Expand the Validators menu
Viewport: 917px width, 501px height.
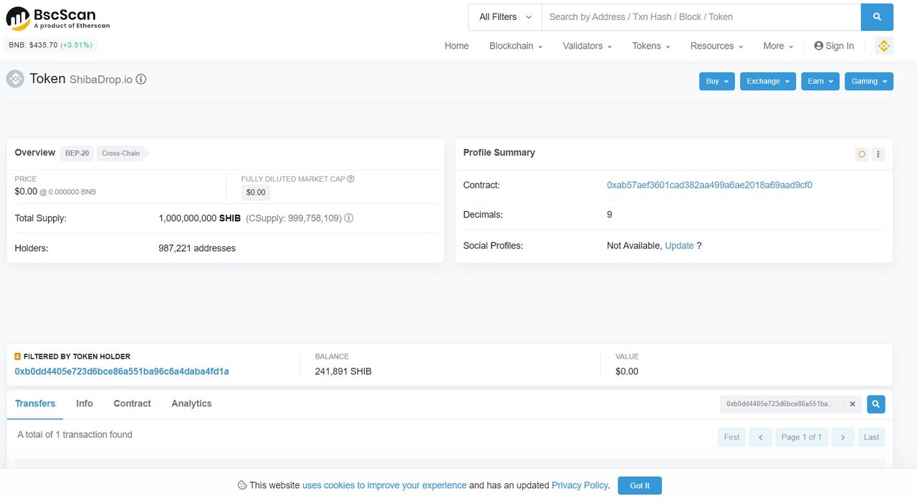(587, 46)
